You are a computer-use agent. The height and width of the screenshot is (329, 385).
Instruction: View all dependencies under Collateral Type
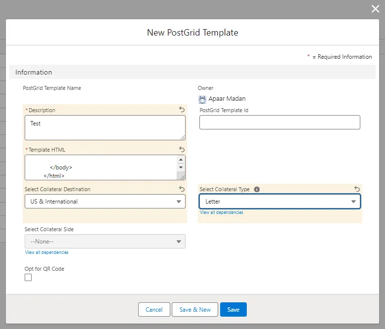[221, 212]
